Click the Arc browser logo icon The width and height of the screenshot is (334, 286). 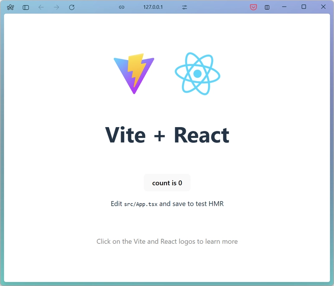tap(10, 7)
